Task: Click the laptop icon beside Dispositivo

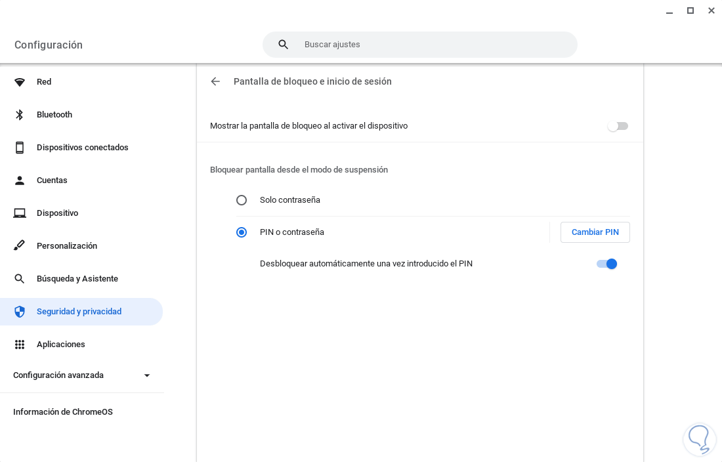Action: coord(20,213)
